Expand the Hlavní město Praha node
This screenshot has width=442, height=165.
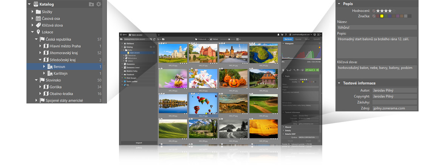point(40,46)
